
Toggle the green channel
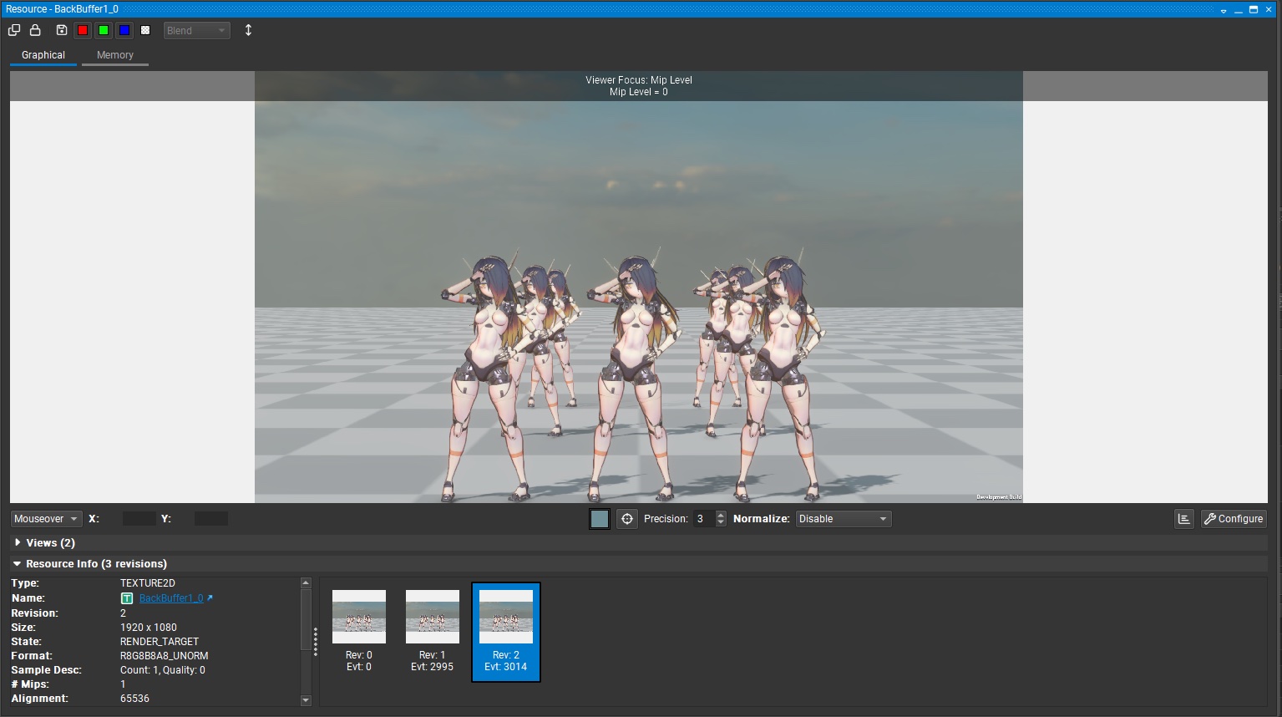(x=104, y=30)
